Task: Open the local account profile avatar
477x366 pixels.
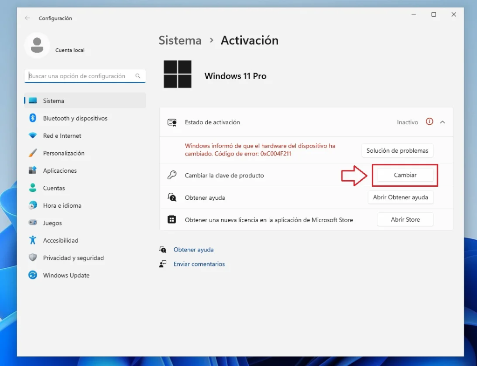Action: 37,45
